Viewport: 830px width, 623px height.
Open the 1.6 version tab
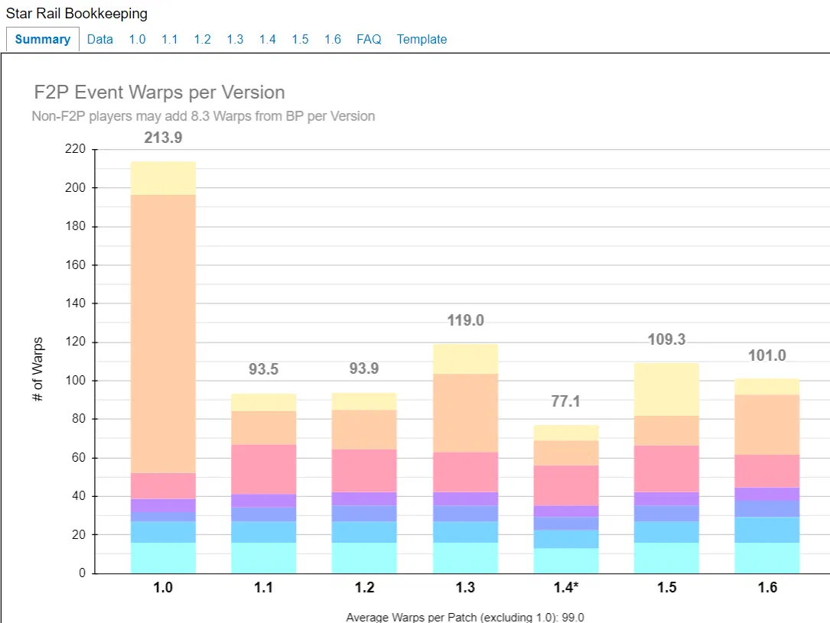(x=333, y=39)
